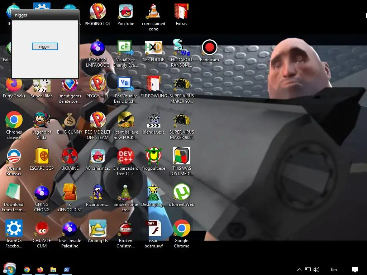Viewport: 367px width, 275px height.
Task: Open the Start menu with Santa hat
Action: pos(9,269)
